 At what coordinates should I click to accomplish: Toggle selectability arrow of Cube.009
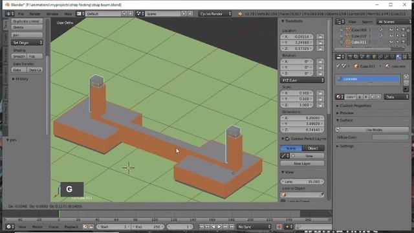(397, 30)
